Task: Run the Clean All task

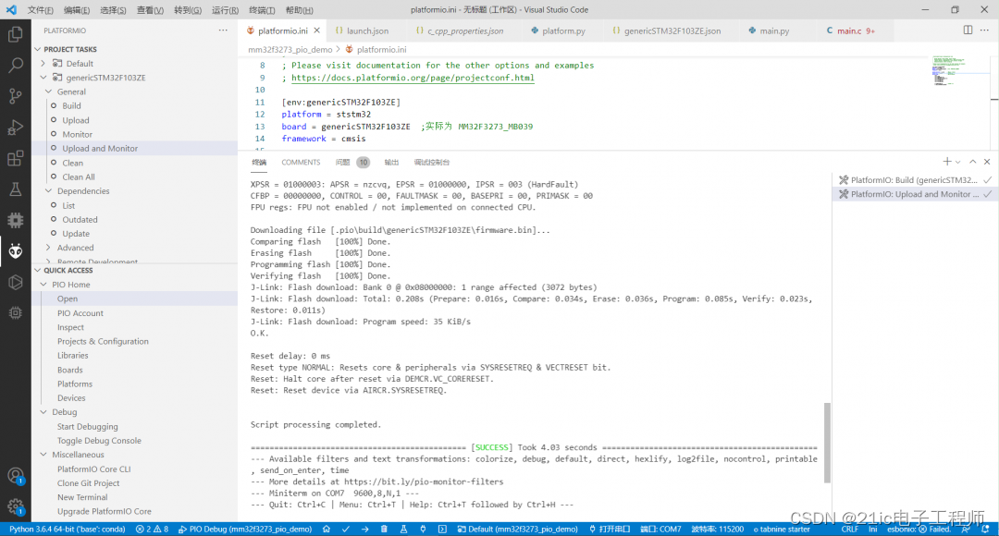Action: point(79,177)
